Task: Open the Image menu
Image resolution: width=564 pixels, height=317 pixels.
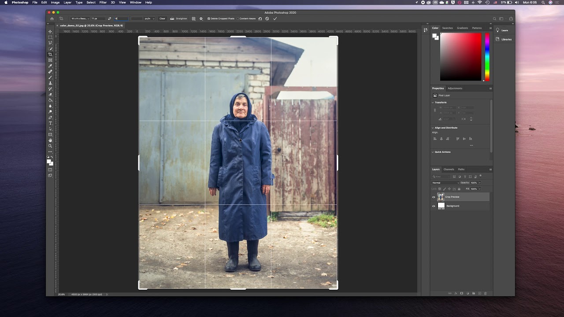Action: (x=55, y=2)
